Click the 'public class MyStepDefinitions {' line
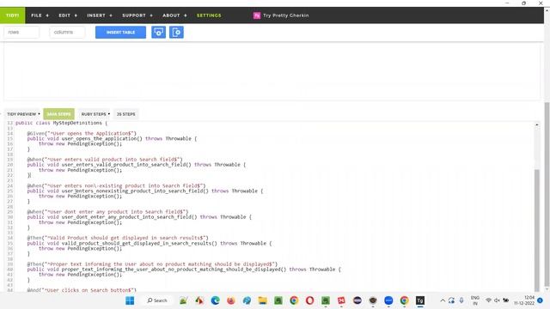The image size is (550, 309). click(x=61, y=124)
